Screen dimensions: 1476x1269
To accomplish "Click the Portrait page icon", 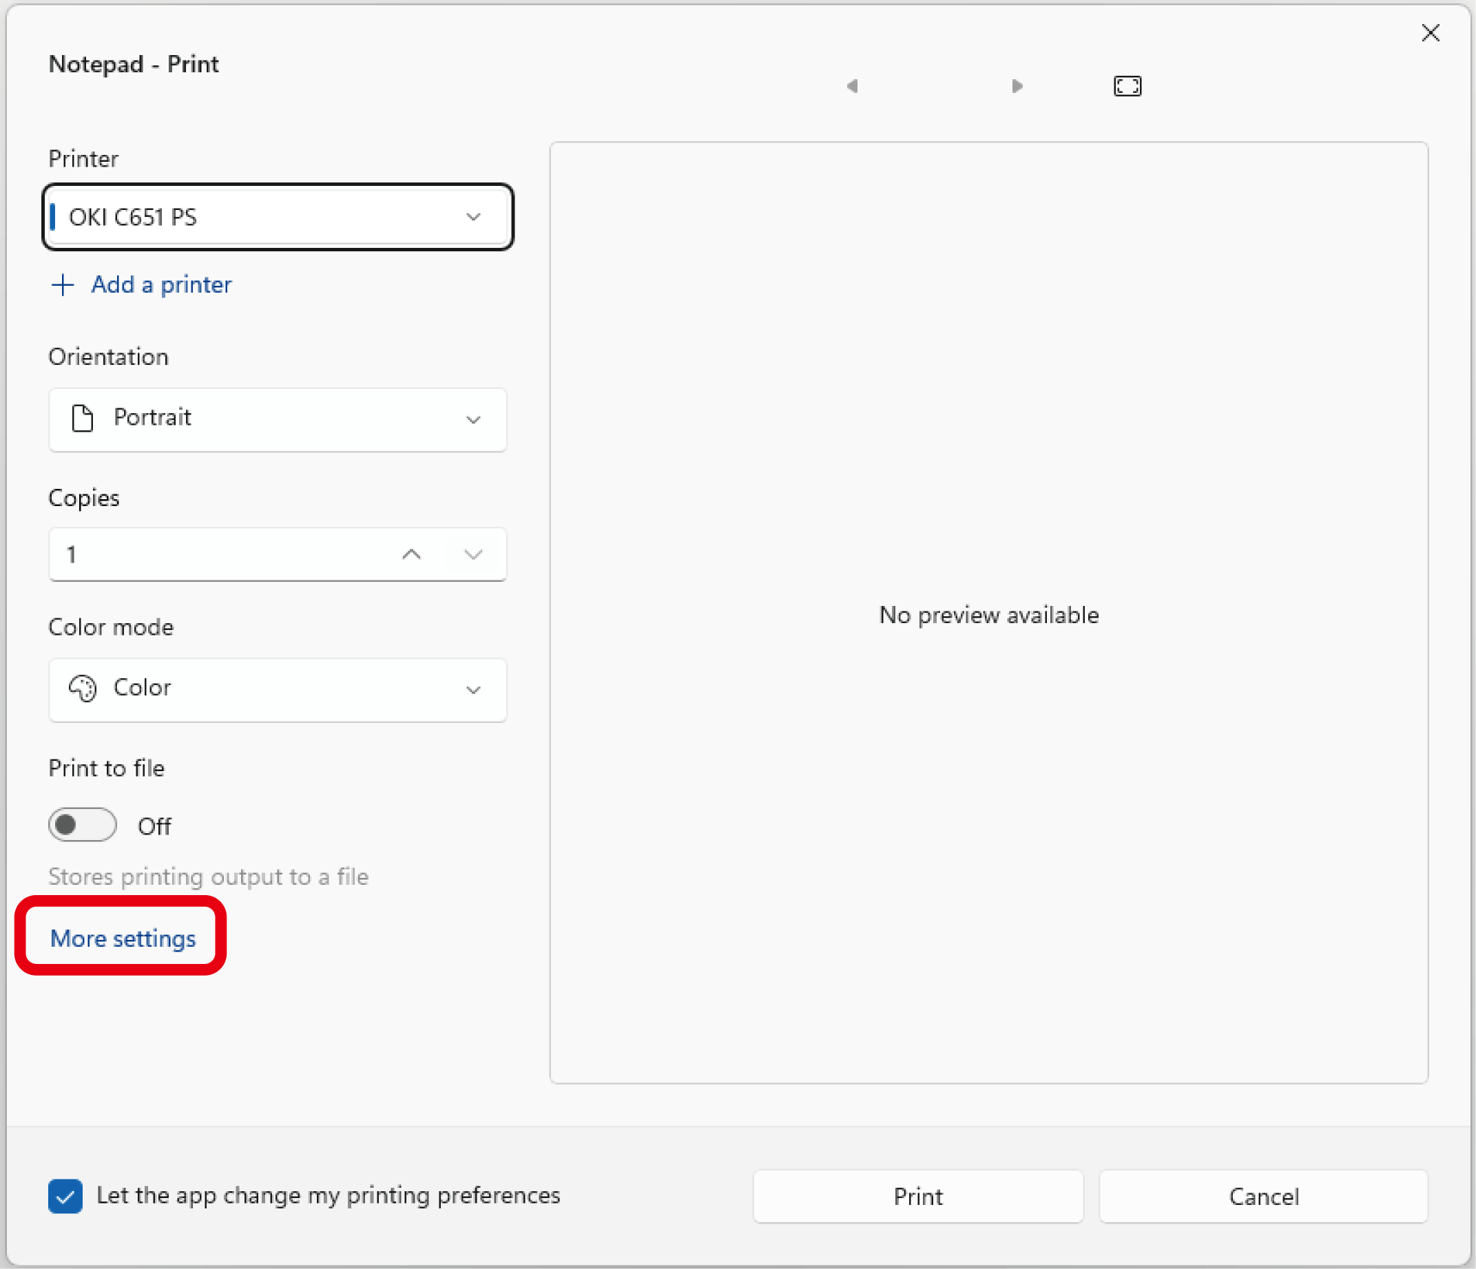I will click(x=83, y=418).
